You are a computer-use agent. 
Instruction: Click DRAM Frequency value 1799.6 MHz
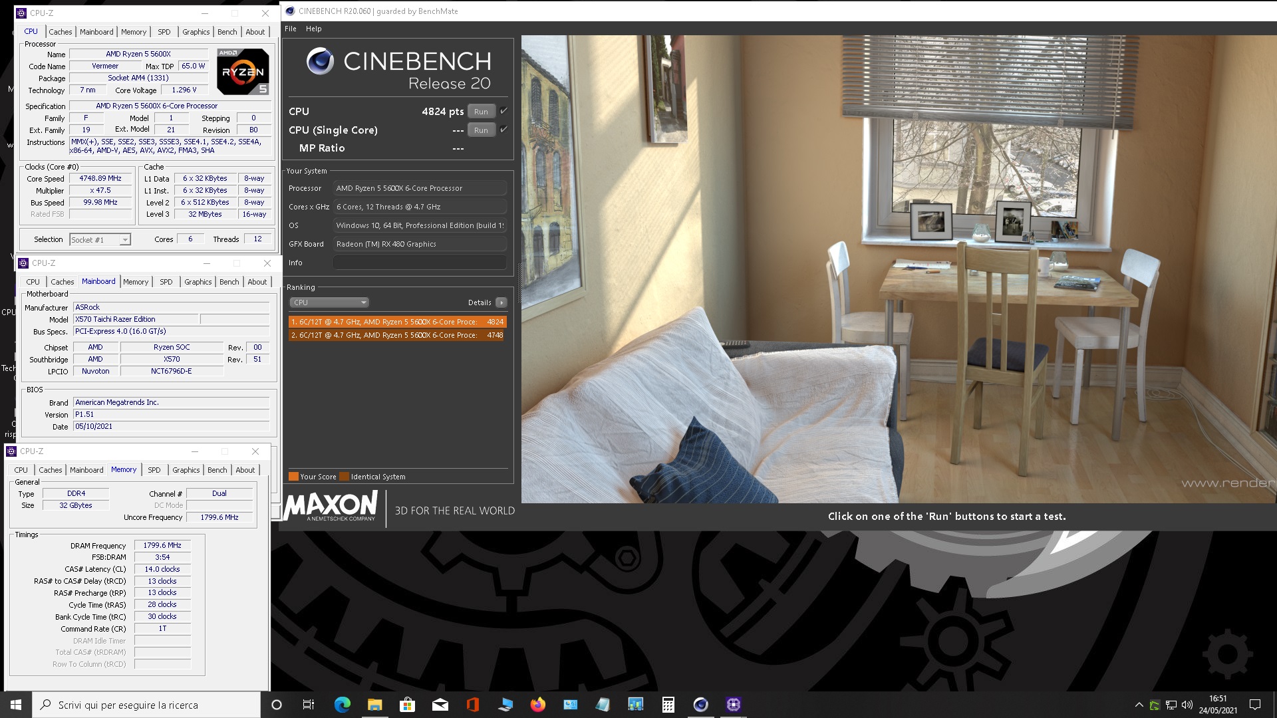pyautogui.click(x=162, y=545)
